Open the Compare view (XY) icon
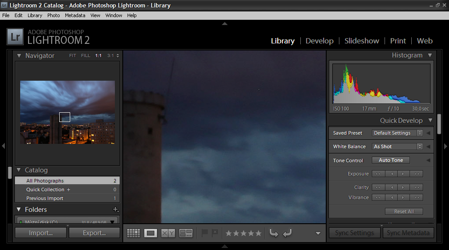 (x=168, y=233)
